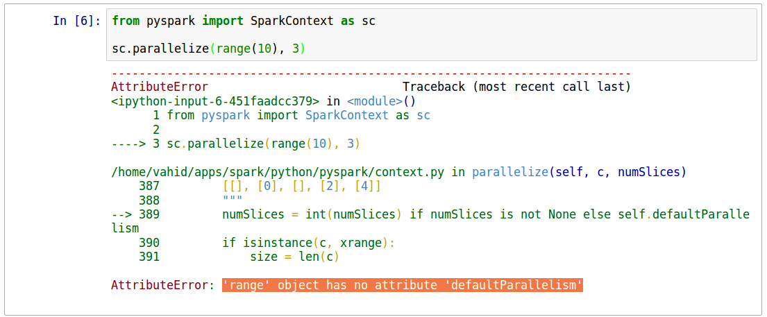Click 'if isinstance(c, xrange)' on line 390
The width and height of the screenshot is (767, 317).
[x=308, y=243]
